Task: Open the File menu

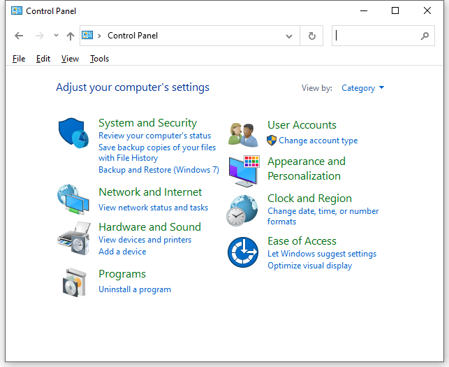Action: [x=19, y=59]
